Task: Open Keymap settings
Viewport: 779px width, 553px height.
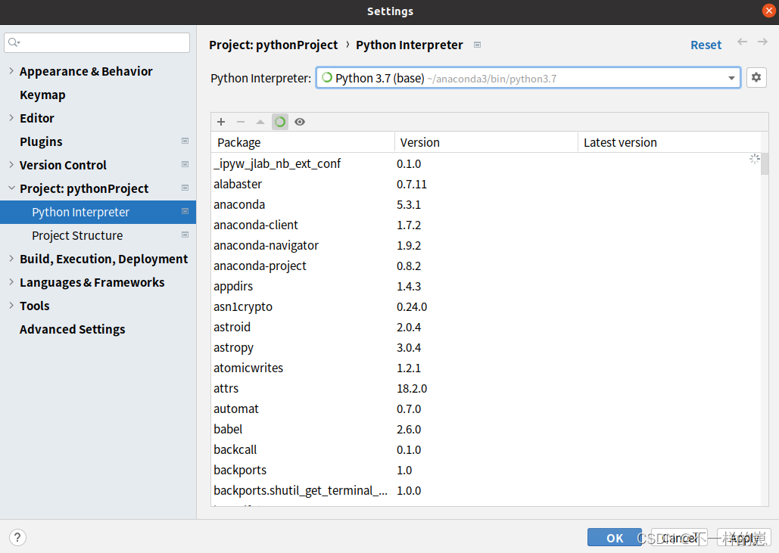Action: [42, 95]
